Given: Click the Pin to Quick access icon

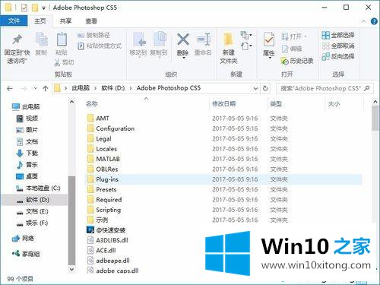Looking at the screenshot, I should (x=17, y=40).
